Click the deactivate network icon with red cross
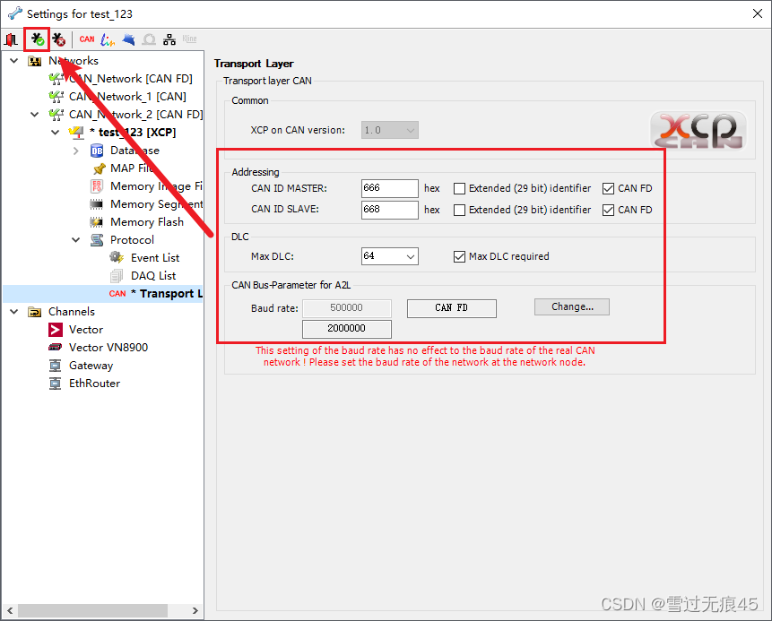The width and height of the screenshot is (772, 621). (58, 39)
